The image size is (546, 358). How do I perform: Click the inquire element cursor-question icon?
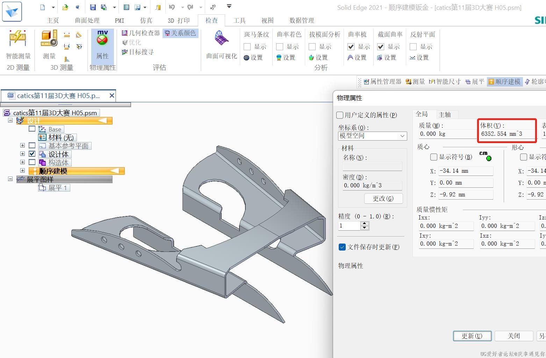coord(79,47)
